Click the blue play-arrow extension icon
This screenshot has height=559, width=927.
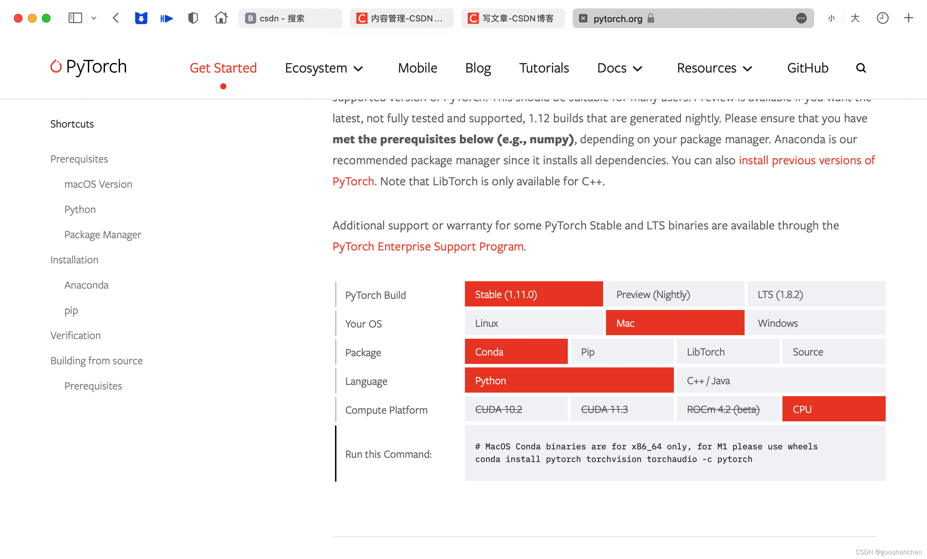click(166, 18)
